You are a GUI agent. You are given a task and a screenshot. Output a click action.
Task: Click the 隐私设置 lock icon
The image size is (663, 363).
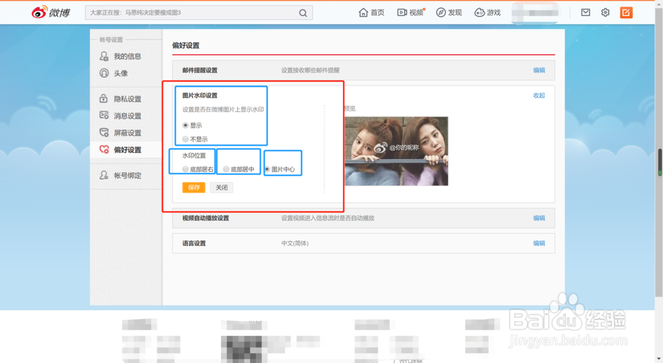103,99
